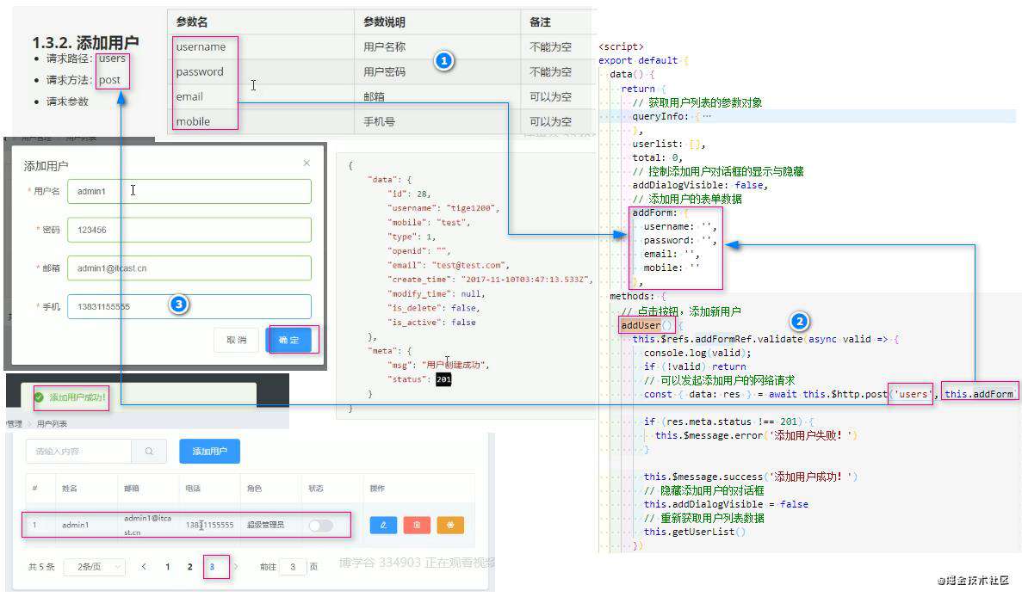
Task: Close the 添加用户 dialog with the X
Action: click(x=307, y=163)
